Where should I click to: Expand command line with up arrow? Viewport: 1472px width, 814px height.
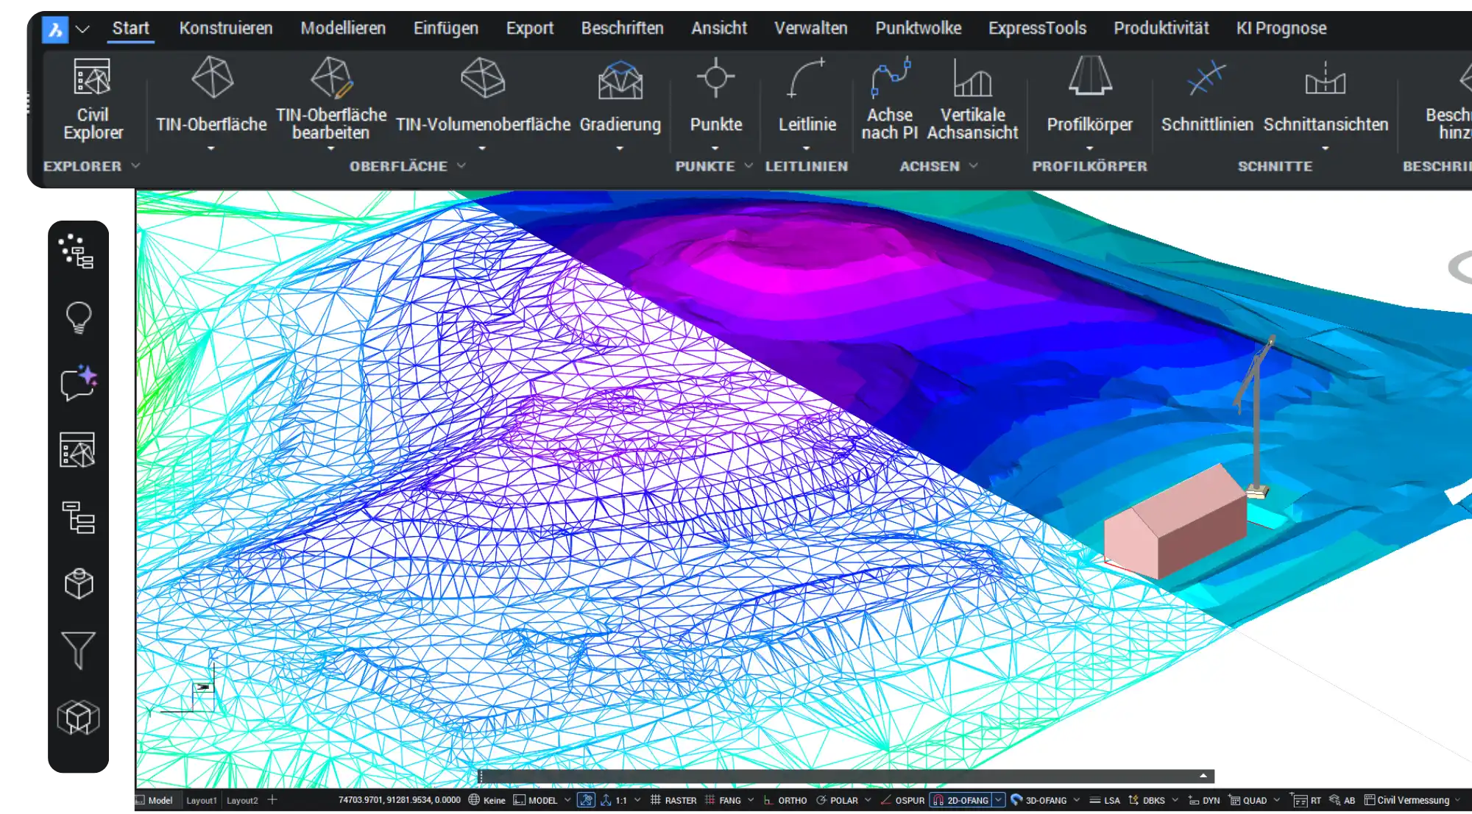pyautogui.click(x=1203, y=776)
